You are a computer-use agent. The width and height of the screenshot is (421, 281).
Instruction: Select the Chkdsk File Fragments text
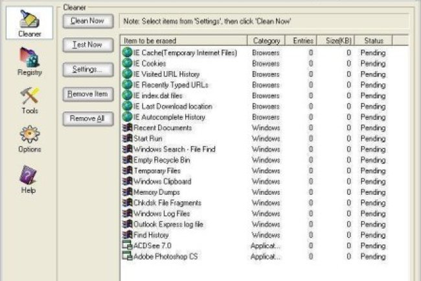click(x=168, y=203)
